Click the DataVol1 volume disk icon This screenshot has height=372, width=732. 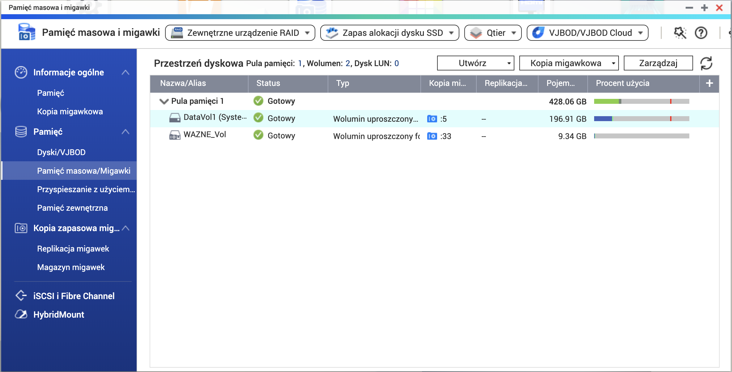175,118
